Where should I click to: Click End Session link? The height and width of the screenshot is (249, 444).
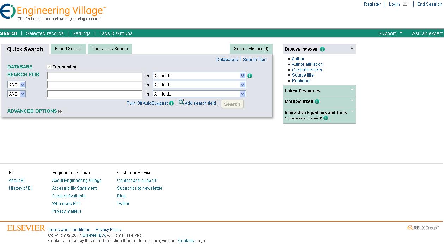(x=430, y=4)
